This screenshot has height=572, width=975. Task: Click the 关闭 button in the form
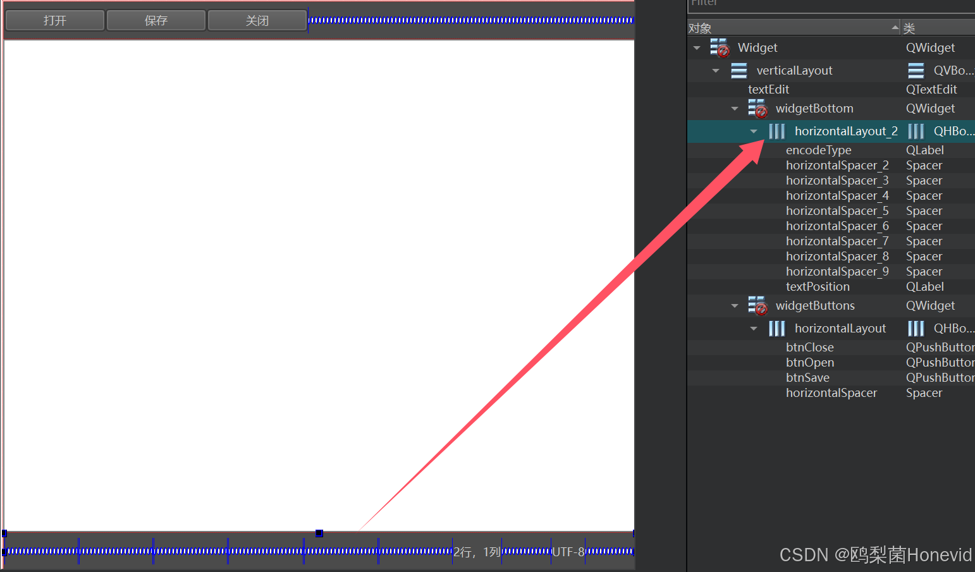[x=257, y=20]
